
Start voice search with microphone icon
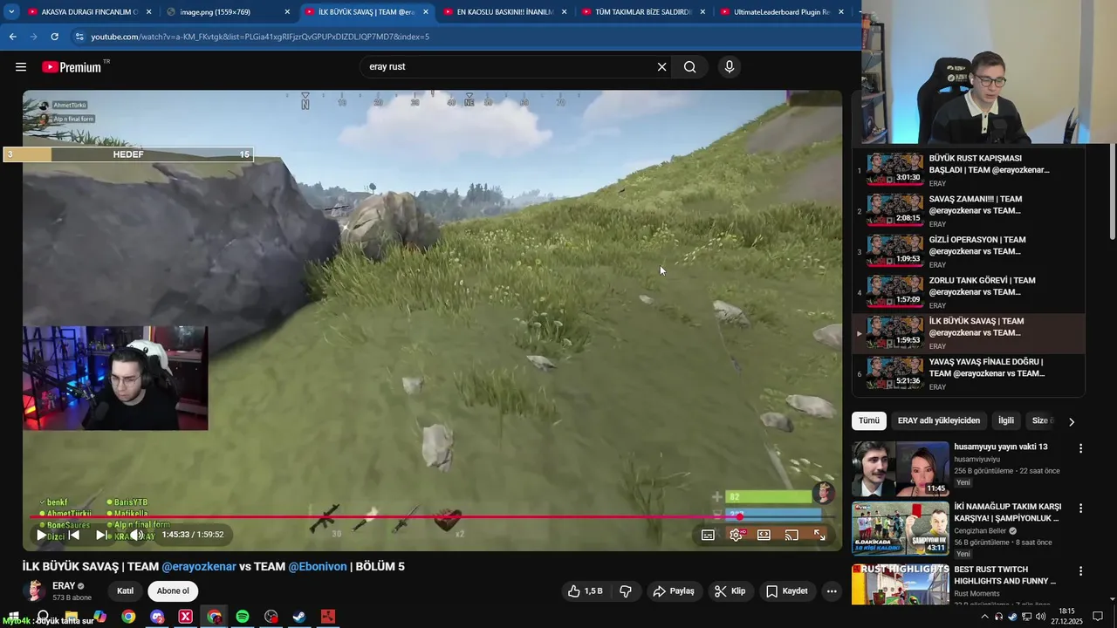pyautogui.click(x=730, y=67)
